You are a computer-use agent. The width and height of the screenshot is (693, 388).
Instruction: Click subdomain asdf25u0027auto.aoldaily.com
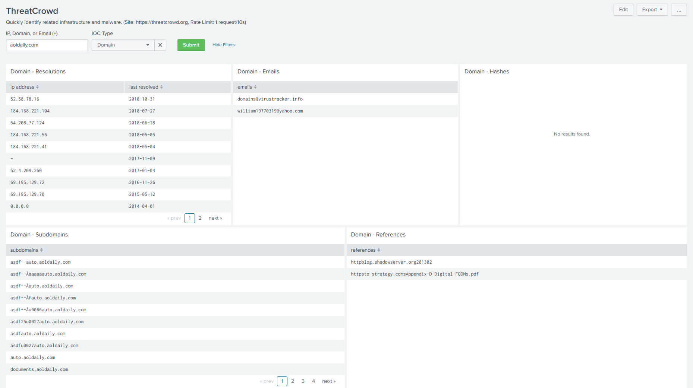47,322
